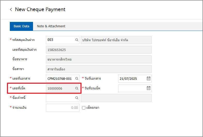Image resolution: width=203 pixels, height=137 pixels.
Task: Open the calendar picker for วันที่เอกสาร
Action: click(149, 79)
